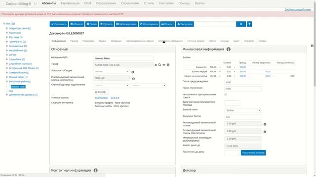Open the Лояльность/Скидки dropdown

pos(111,71)
